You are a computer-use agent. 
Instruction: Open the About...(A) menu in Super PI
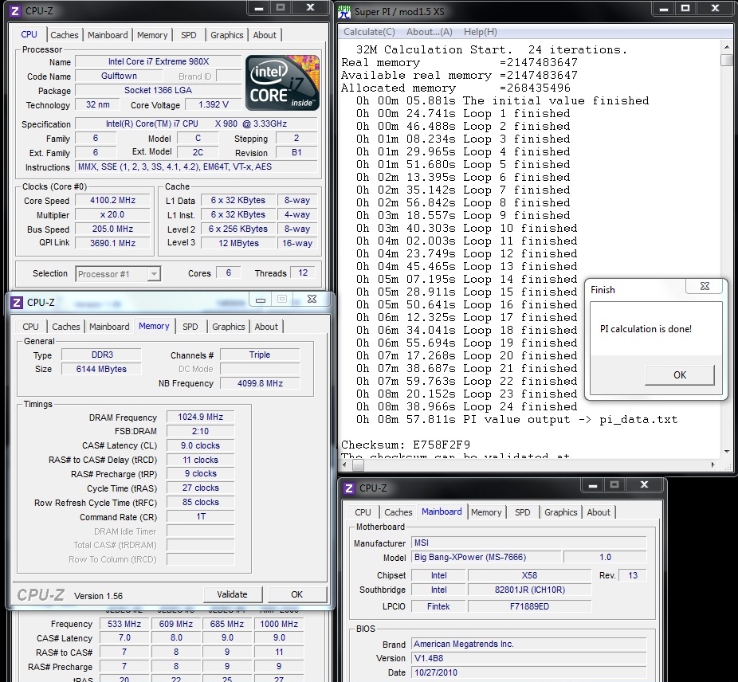point(430,32)
